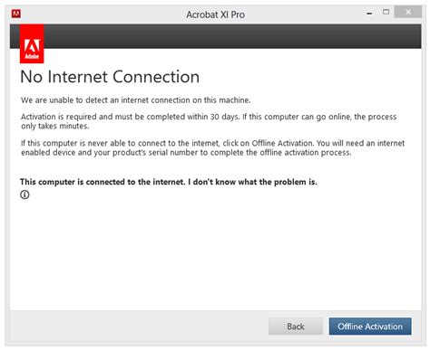Click the 'If this computer is never able' paragraph
The image size is (430, 351).
(x=212, y=147)
